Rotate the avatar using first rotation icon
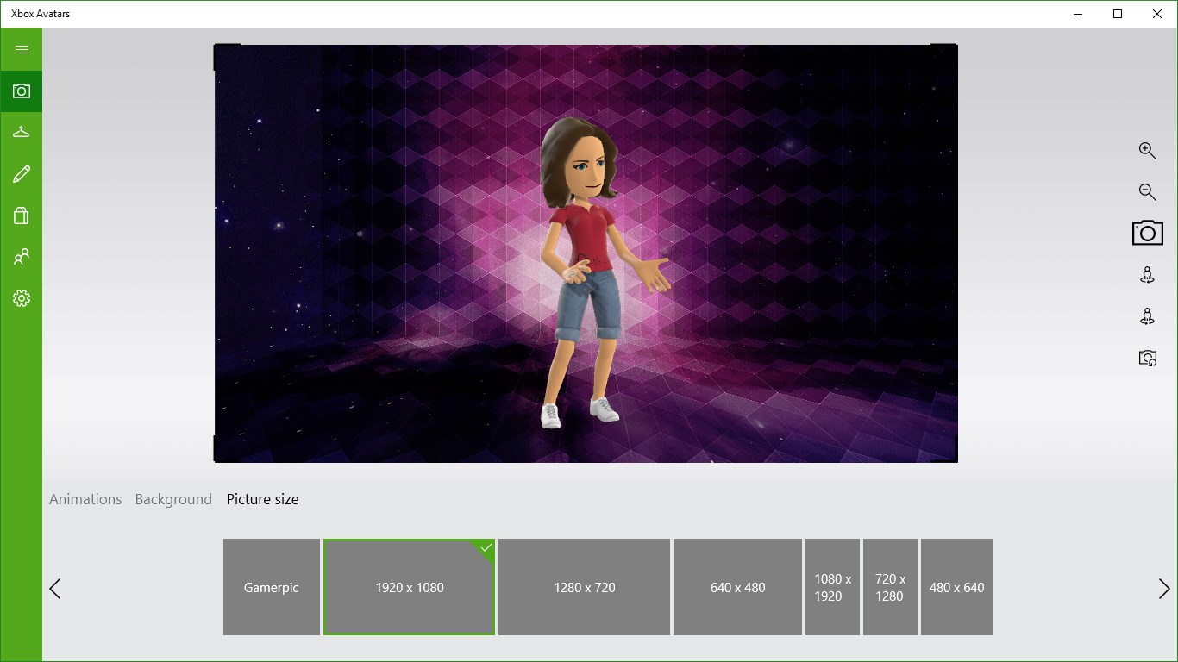This screenshot has width=1178, height=662. coord(1147,274)
